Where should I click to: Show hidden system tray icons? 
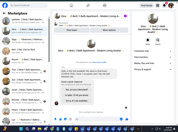click(152, 129)
